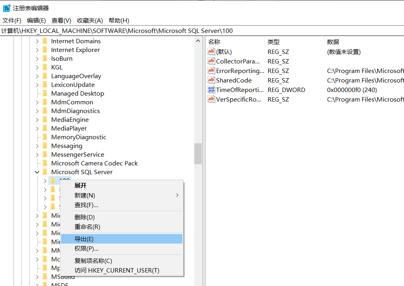This screenshot has width=404, height=286.
Task: Click the Messaging folder icon
Action: pos(45,146)
